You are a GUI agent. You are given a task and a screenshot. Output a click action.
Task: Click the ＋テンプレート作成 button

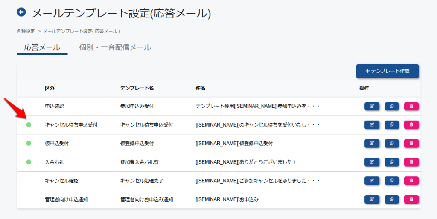tap(387, 71)
